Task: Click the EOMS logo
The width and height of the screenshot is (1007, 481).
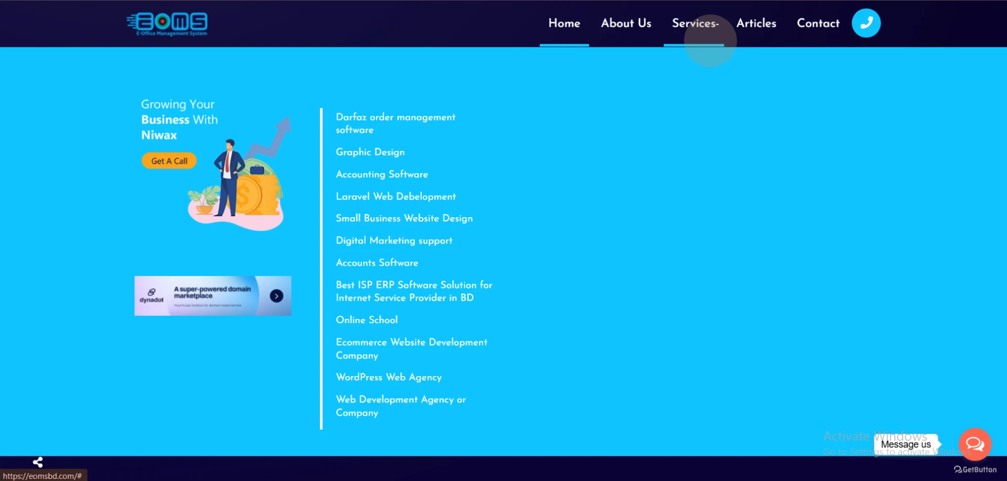Action: pyautogui.click(x=167, y=23)
